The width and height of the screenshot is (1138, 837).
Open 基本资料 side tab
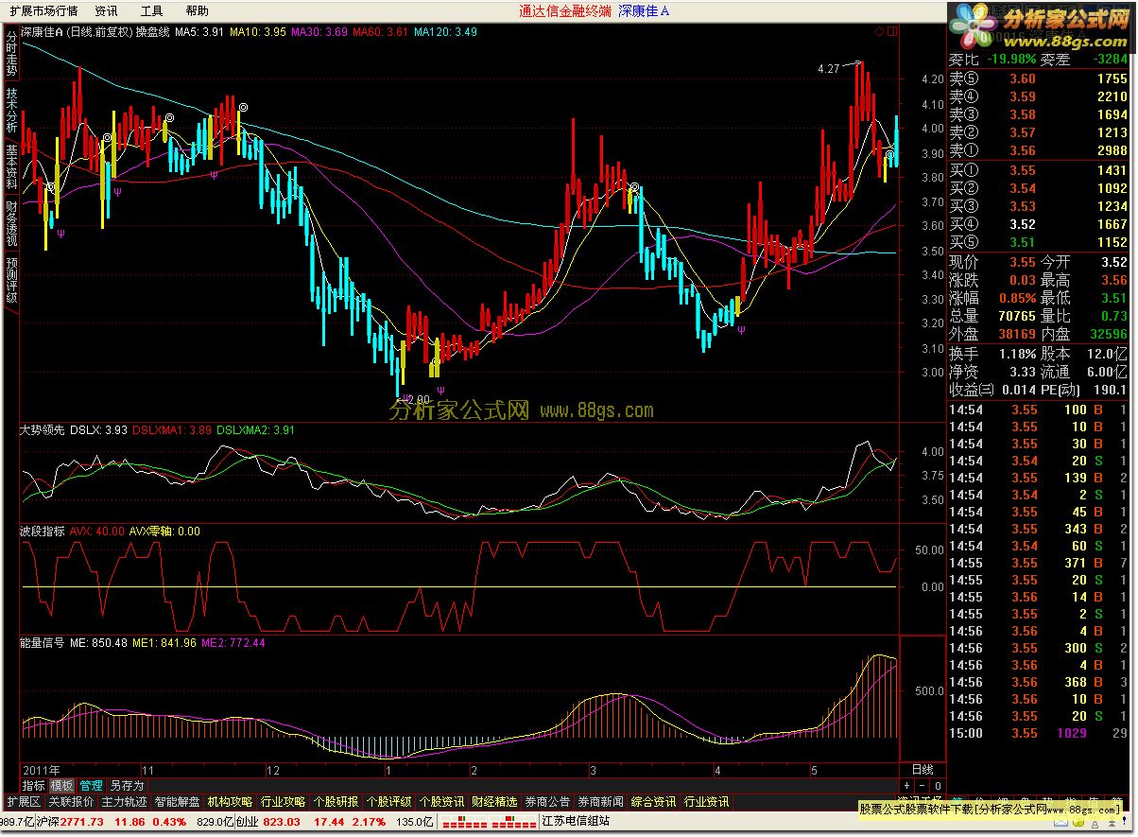point(10,166)
